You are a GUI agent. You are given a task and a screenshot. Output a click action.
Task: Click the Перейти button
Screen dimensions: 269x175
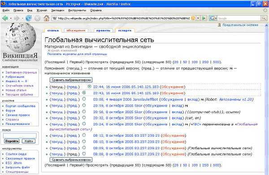pos(12,141)
